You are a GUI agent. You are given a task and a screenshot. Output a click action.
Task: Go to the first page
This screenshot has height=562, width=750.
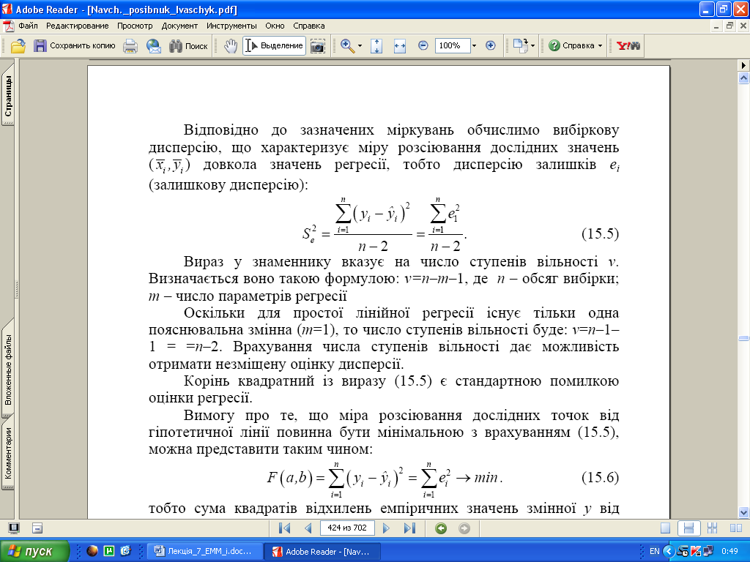point(285,528)
